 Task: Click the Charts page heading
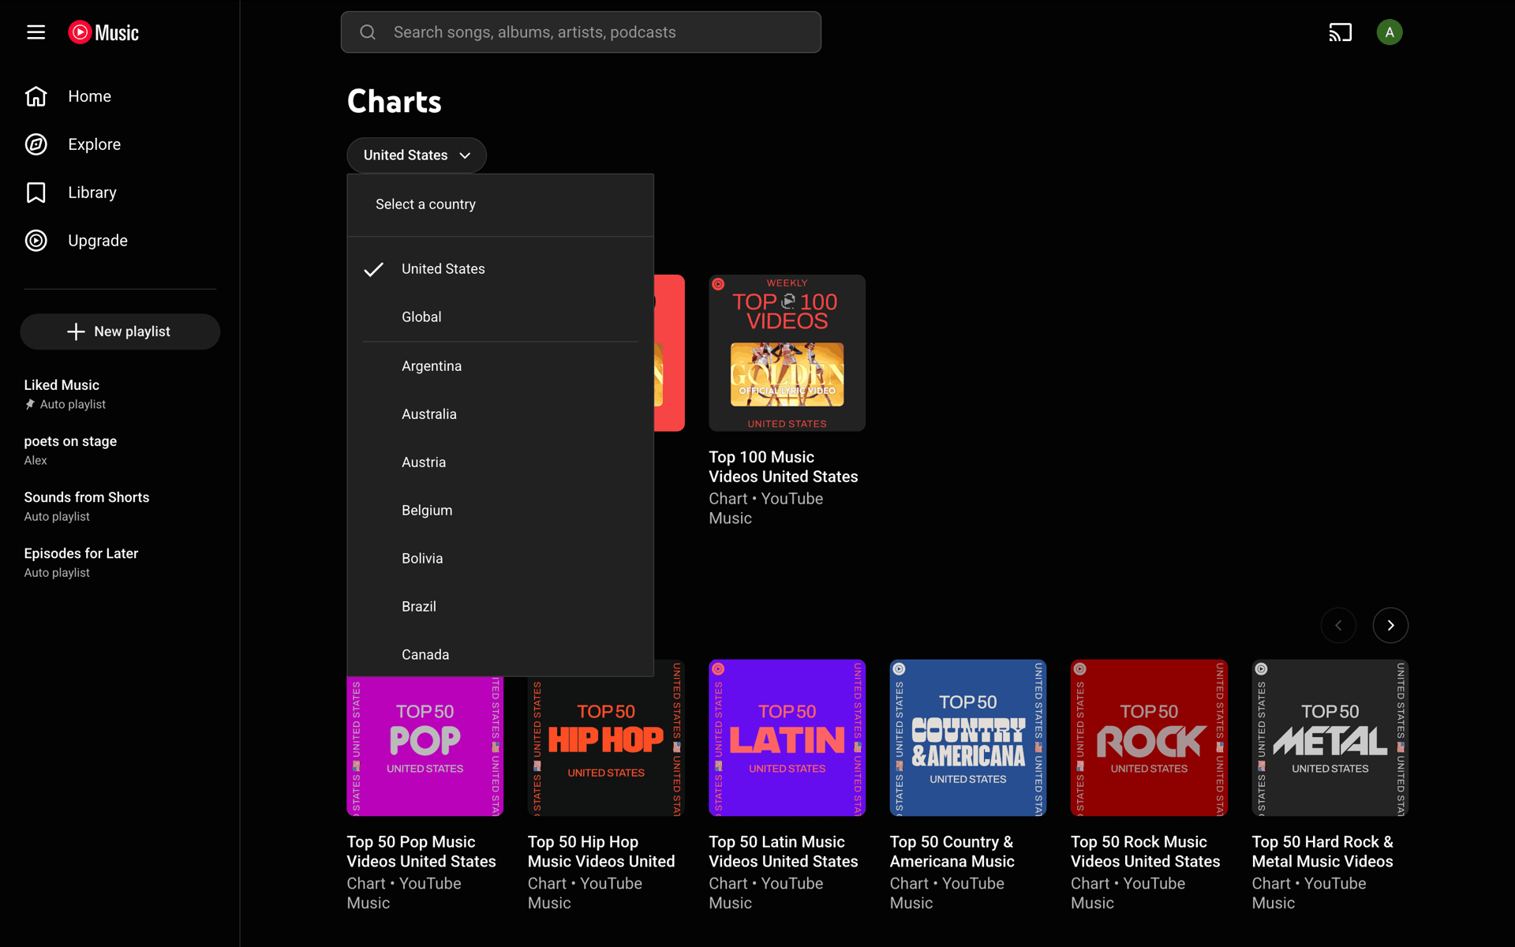[395, 102]
